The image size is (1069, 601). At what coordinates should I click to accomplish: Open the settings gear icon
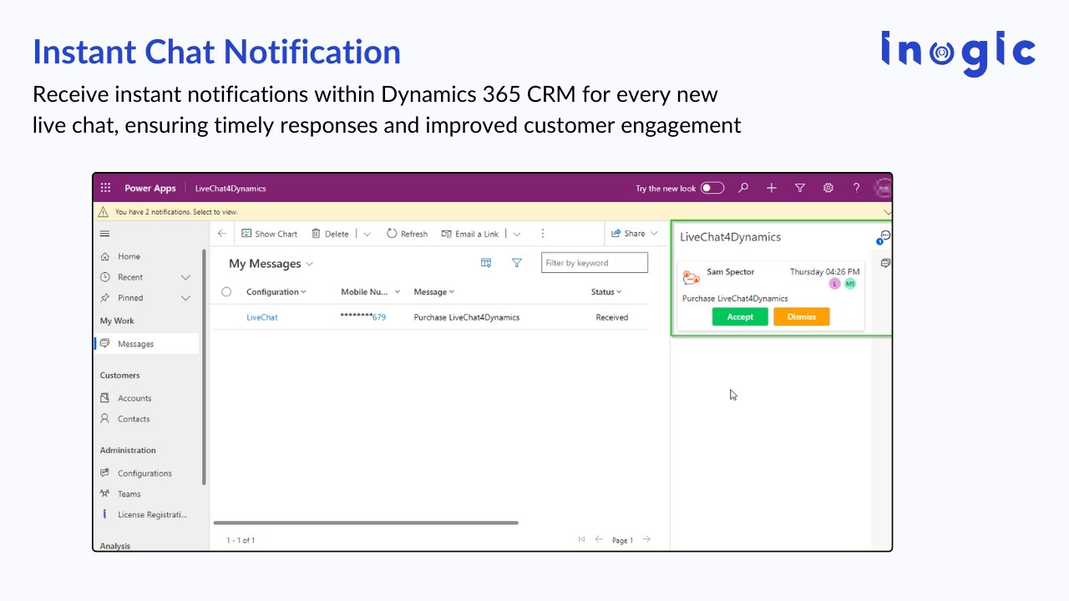coord(828,188)
